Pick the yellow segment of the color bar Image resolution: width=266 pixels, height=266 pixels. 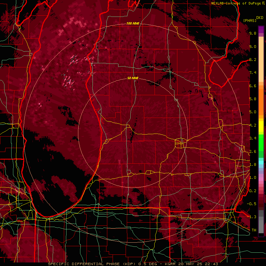[x=261, y=126]
